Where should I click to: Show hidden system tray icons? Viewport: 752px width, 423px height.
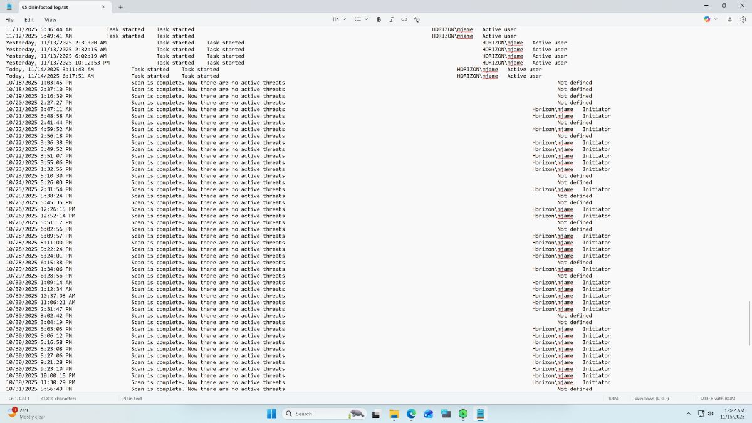tap(689, 414)
